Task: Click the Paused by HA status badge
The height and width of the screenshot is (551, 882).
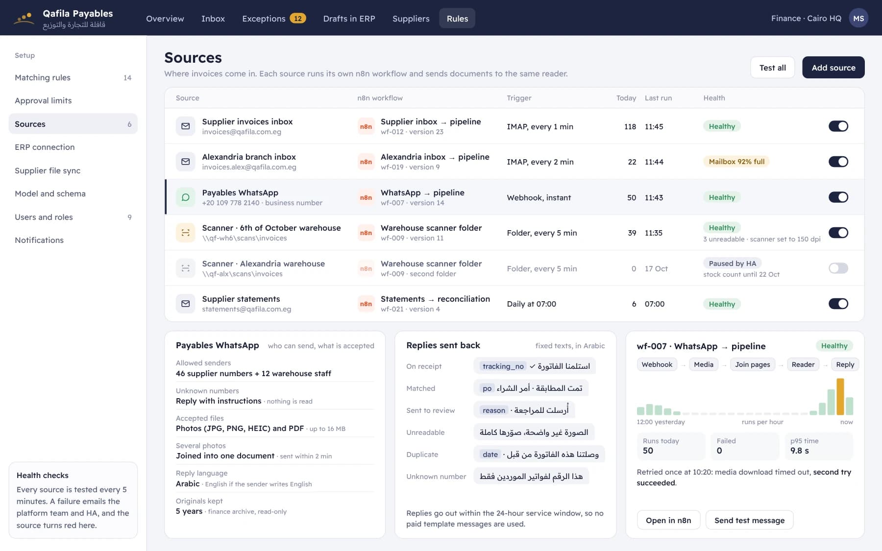Action: [x=732, y=264]
